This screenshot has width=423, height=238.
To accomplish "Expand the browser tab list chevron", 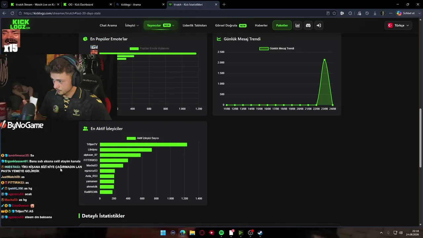I will tap(4, 5).
